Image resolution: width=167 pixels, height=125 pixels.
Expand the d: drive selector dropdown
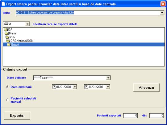click(x=27, y=24)
